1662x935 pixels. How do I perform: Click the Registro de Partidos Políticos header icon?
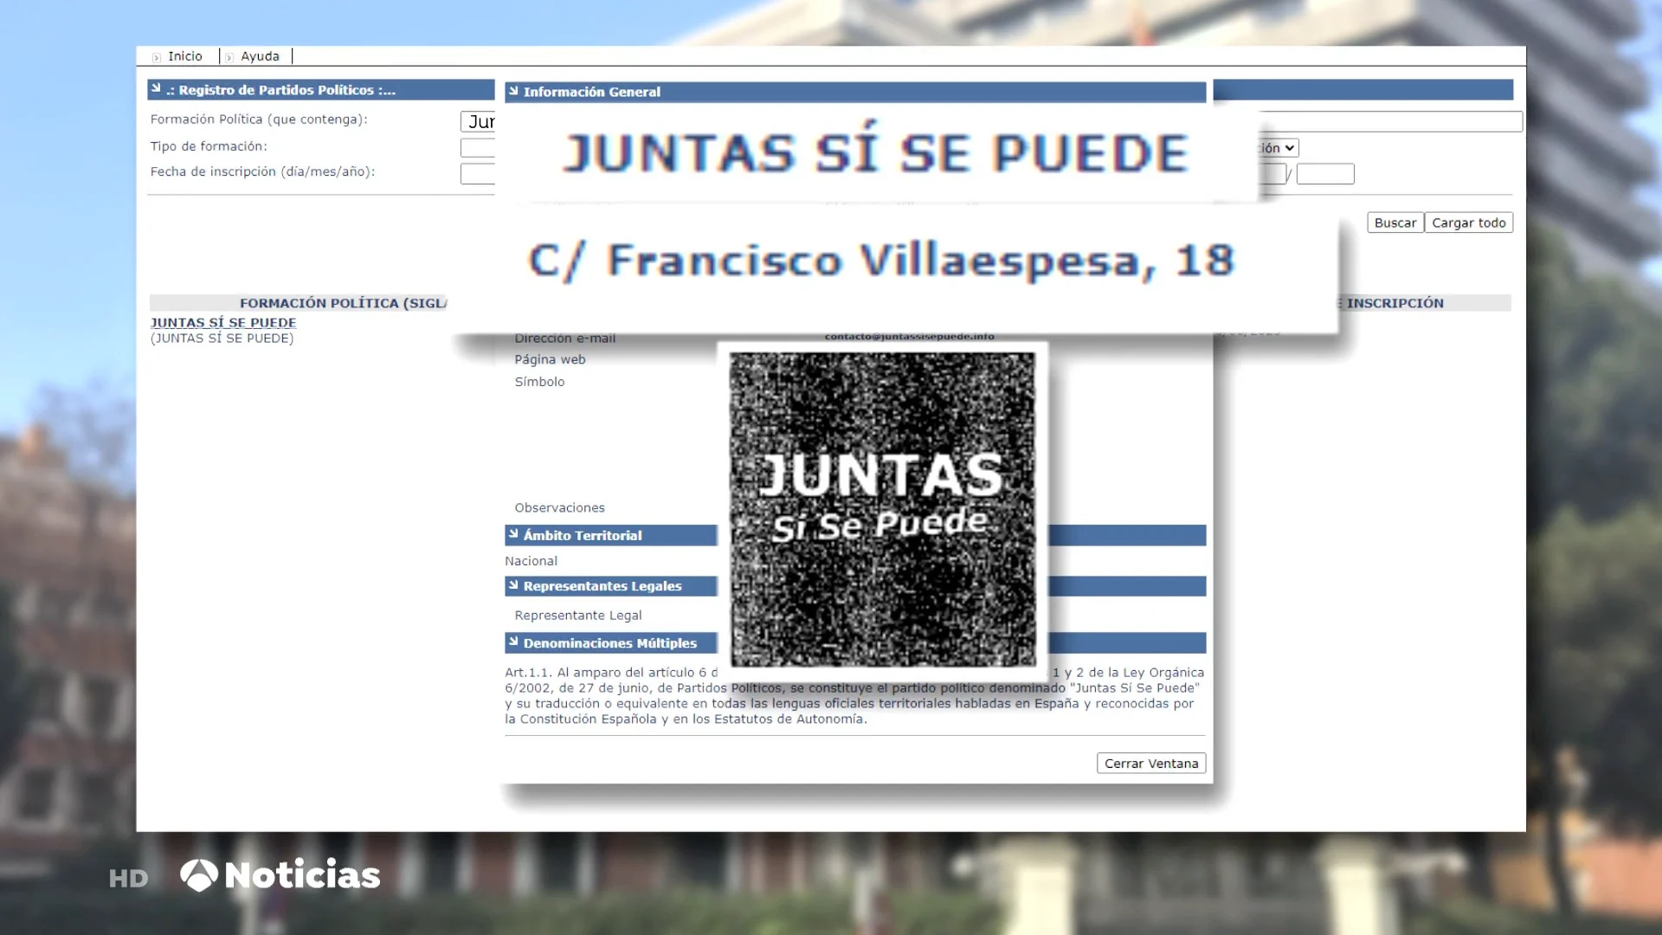coord(156,88)
